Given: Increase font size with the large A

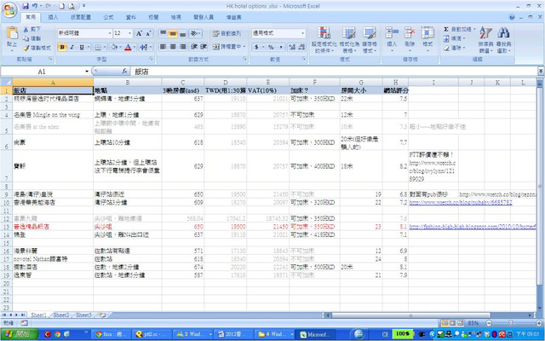Looking at the screenshot, I should (139, 33).
